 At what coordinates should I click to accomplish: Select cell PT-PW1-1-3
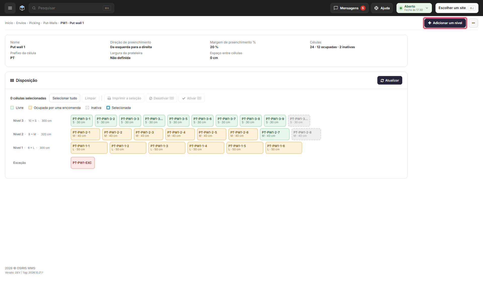(x=167, y=148)
